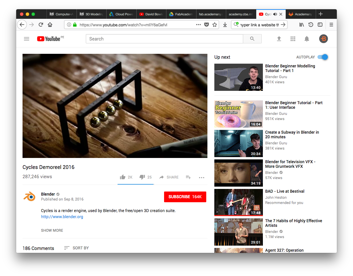Open the blender.org link
The width and height of the screenshot is (353, 276).
[62, 217]
